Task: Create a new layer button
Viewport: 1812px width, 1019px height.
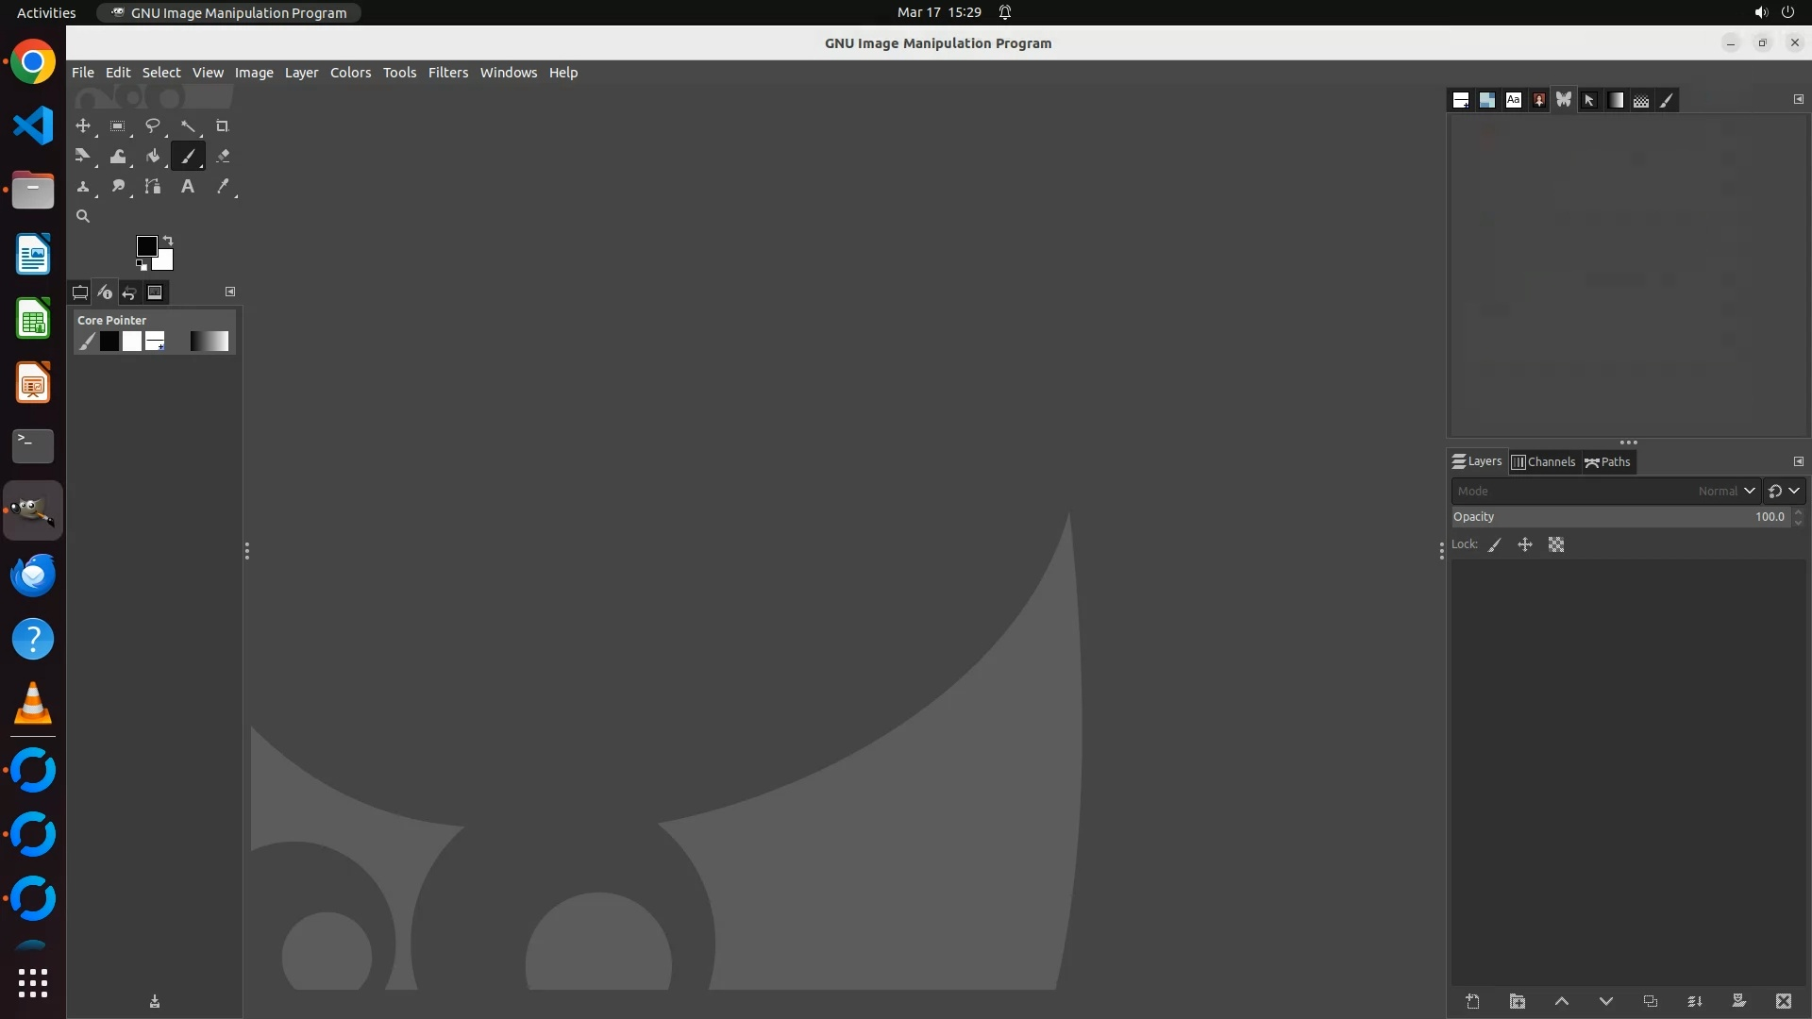Action: tap(1472, 1001)
